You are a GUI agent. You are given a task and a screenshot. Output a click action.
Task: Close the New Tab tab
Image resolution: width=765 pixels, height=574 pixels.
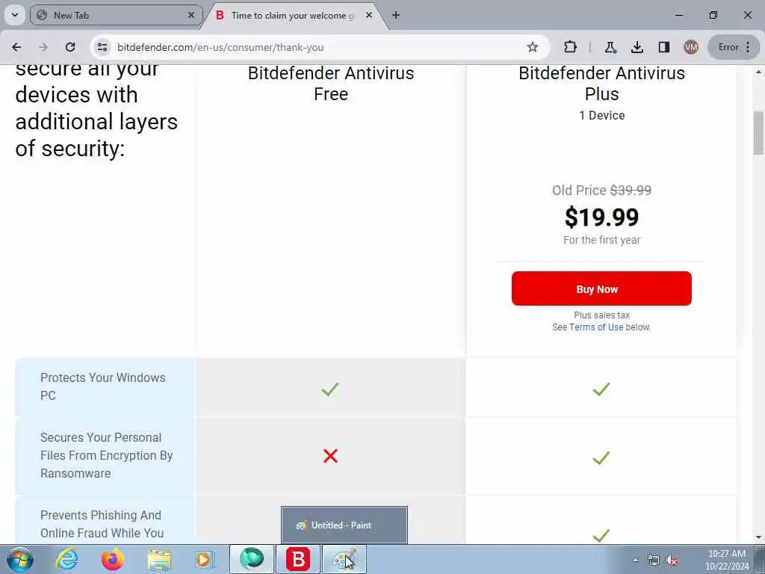(191, 15)
